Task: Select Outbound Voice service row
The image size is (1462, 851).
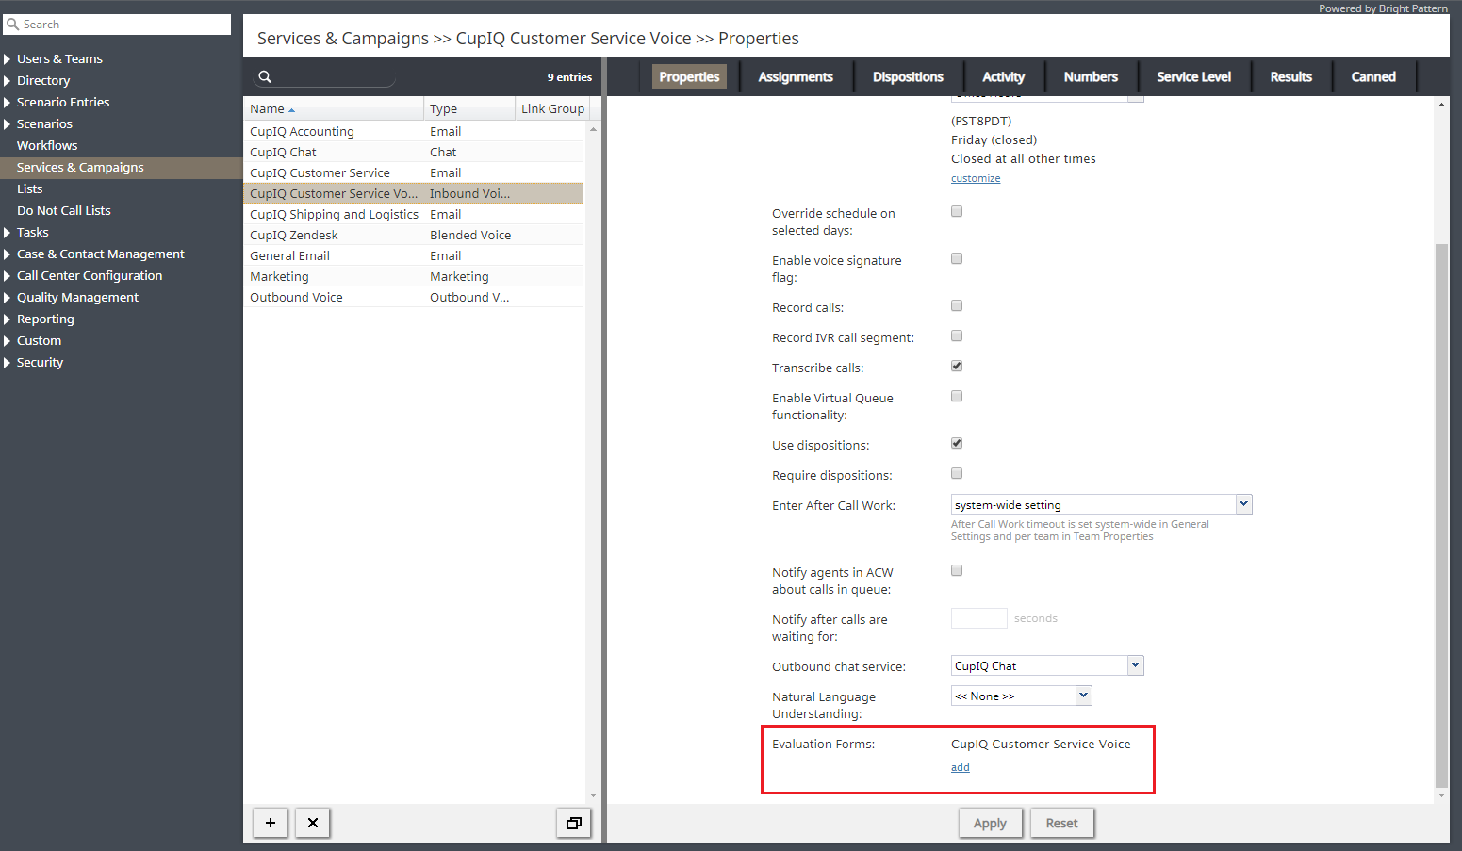Action: click(414, 297)
